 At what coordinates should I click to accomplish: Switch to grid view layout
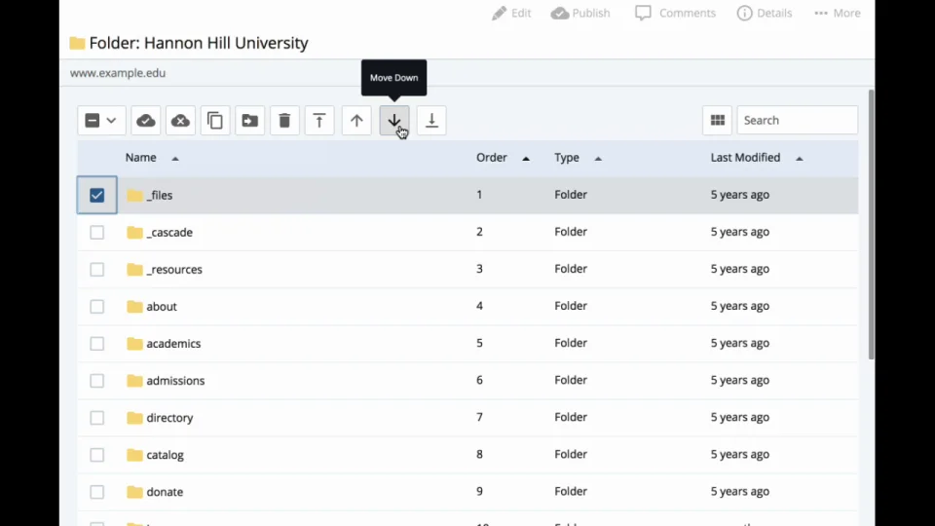[x=718, y=121]
